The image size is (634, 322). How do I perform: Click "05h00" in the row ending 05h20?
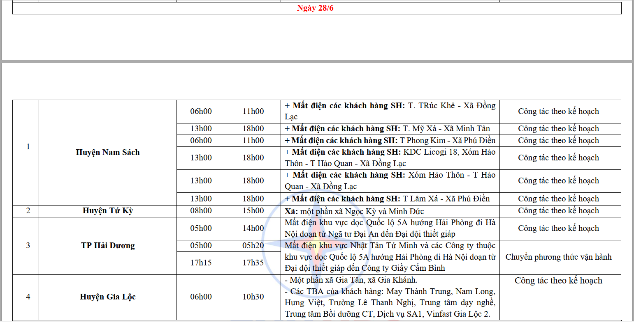201,246
